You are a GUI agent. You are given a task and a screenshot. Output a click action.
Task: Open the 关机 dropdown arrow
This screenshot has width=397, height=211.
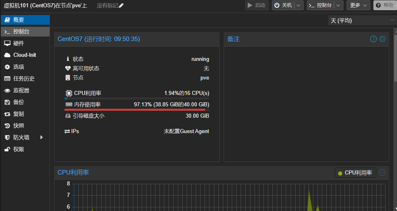pyautogui.click(x=299, y=5)
